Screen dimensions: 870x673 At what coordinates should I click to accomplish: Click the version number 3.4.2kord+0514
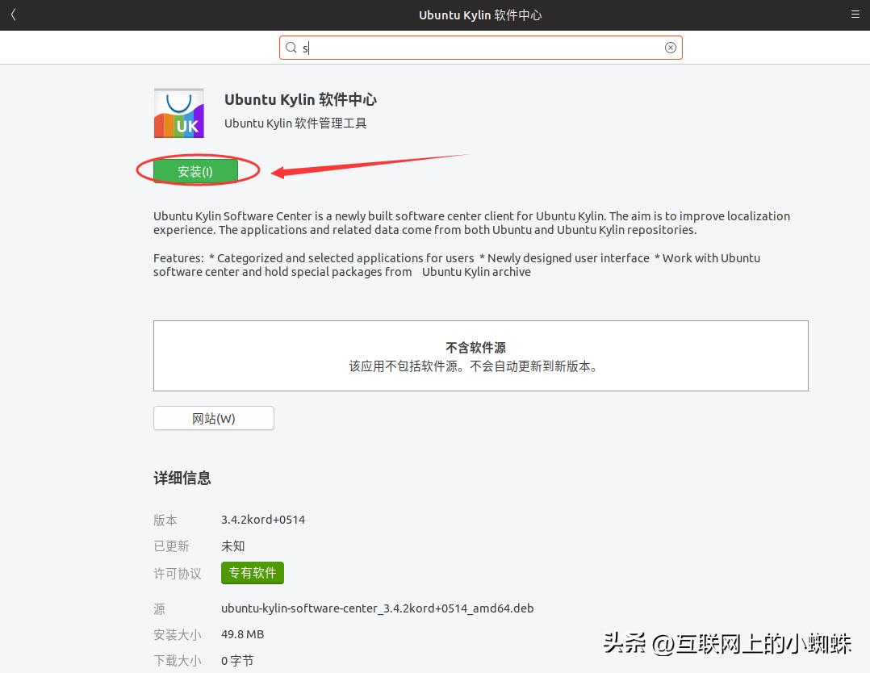pyautogui.click(x=263, y=520)
